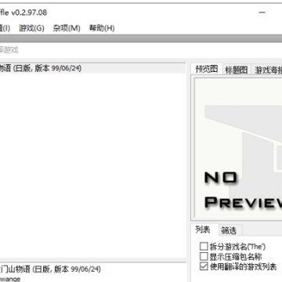The width and height of the screenshot is (282, 282).
Task: Open the 杂项(M) menu
Action: pos(67,28)
